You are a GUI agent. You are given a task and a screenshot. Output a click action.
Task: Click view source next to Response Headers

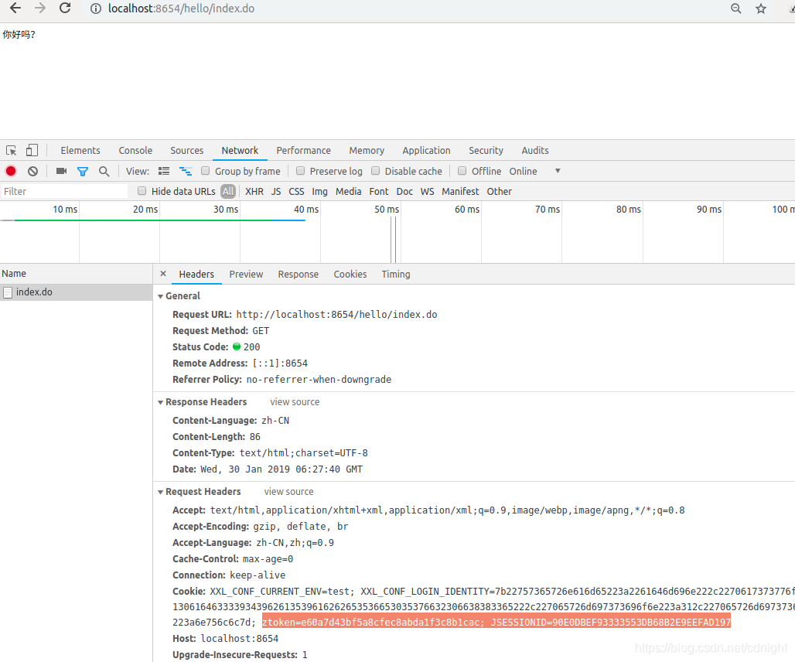(295, 402)
